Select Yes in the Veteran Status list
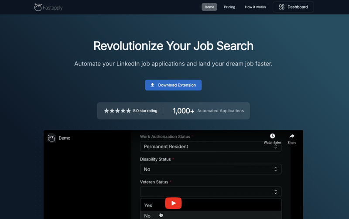This screenshot has height=219, width=349. click(211, 205)
